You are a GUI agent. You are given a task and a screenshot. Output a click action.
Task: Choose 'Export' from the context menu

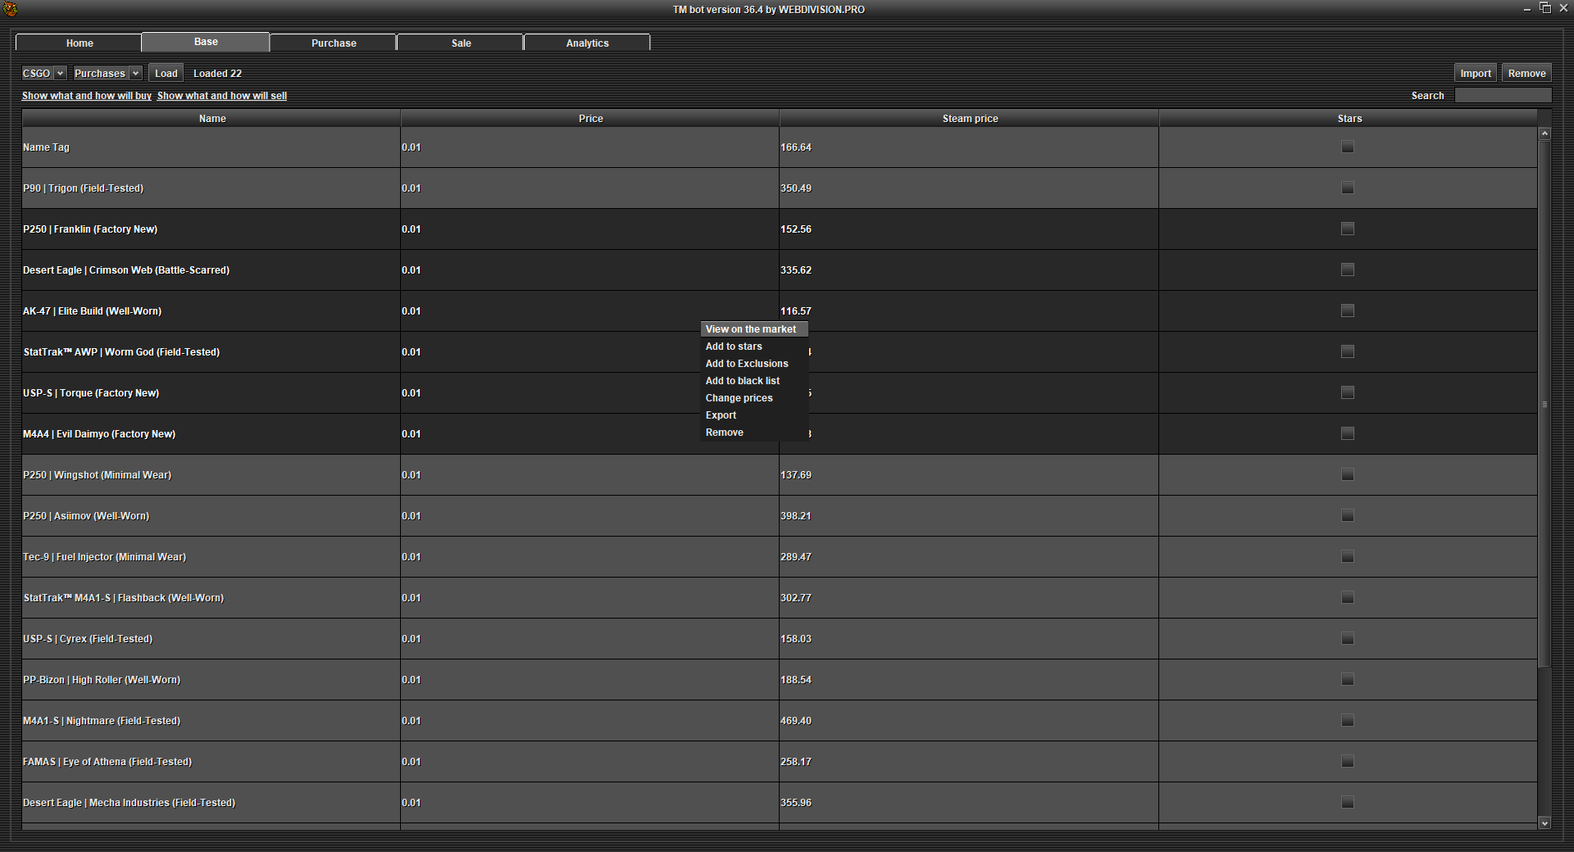pos(721,415)
